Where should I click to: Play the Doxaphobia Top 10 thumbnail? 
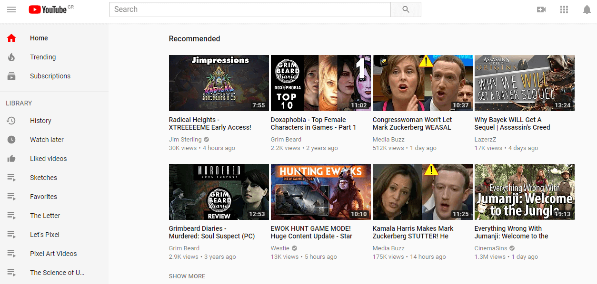pos(321,83)
